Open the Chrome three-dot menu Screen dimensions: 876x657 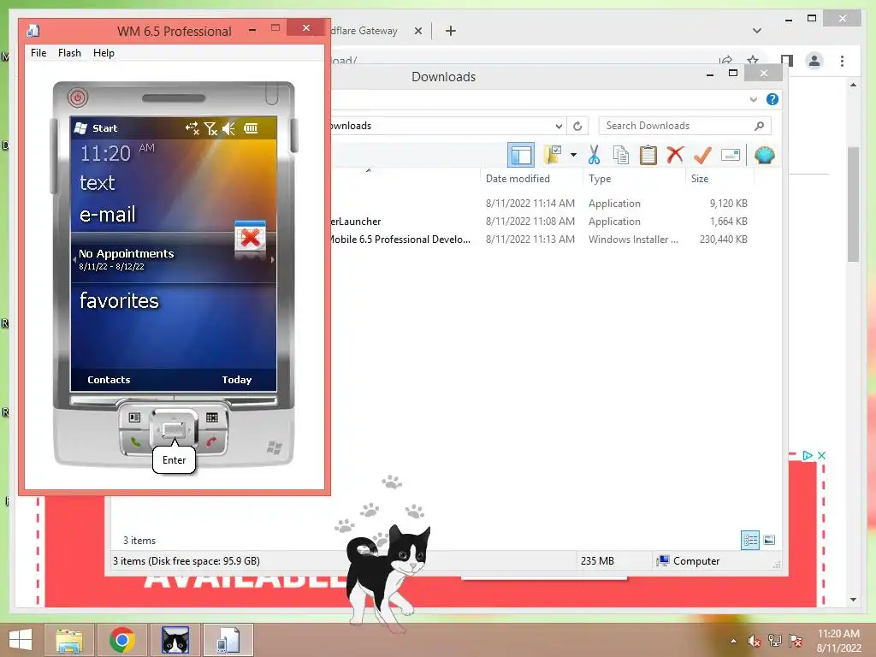coord(842,61)
